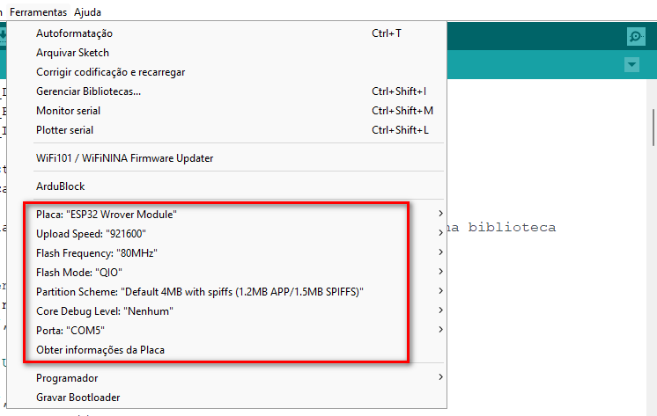Select Autoformatação menu entry
Screen dimensions: 657x416
point(226,33)
